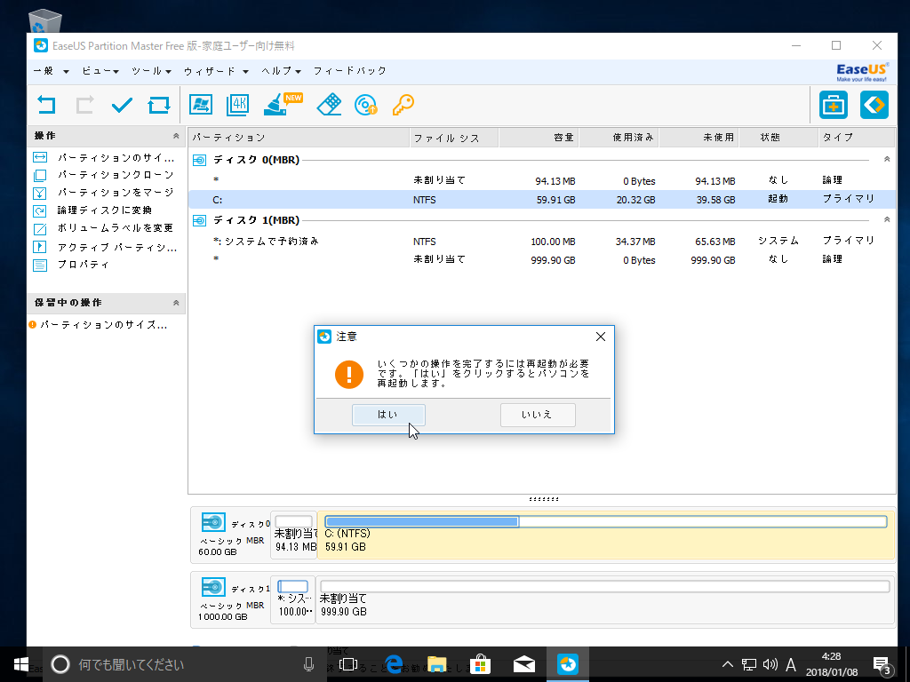
Task: Open the ウィザード menu
Action: click(217, 71)
